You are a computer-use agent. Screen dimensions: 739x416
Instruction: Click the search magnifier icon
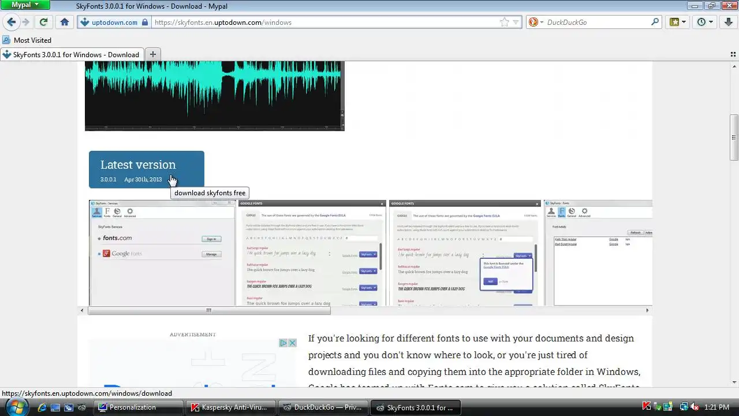655,22
